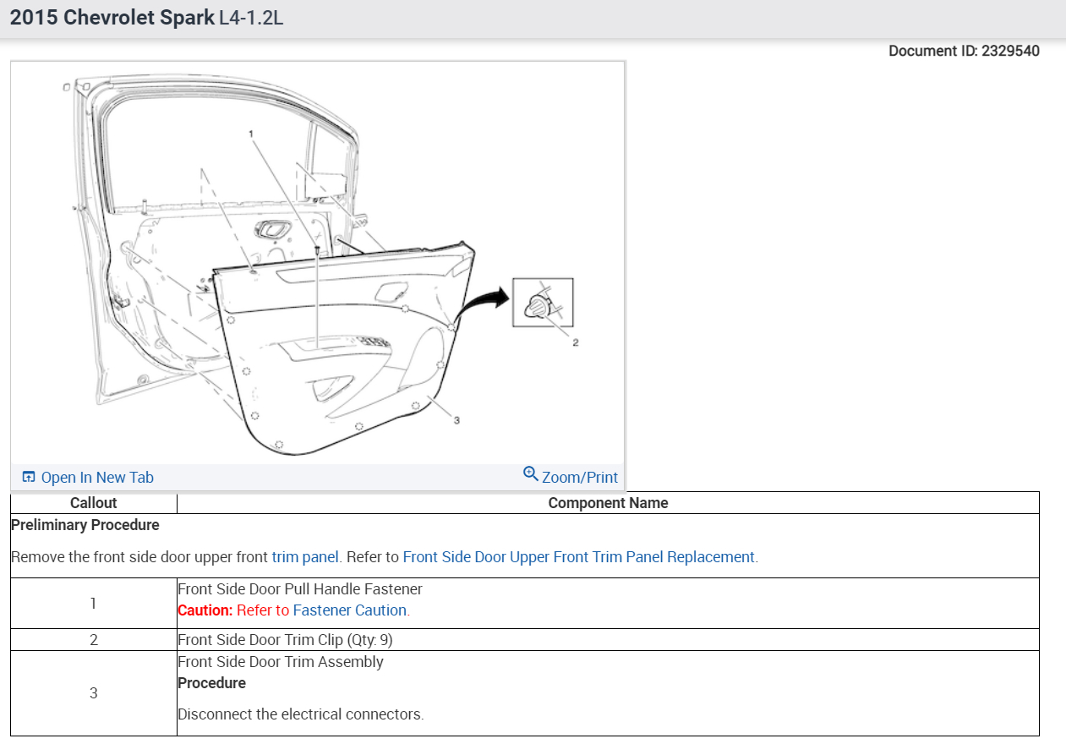Open the Zoom/Print link
The image size is (1066, 755).
[x=580, y=478]
